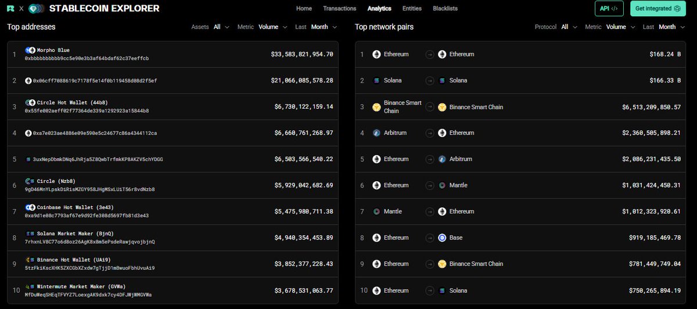Click the address 5tzFkiKscXHK5ZXCGbXZxdw7gTjjD1mBwuoFbhUvuAi9
697x309 pixels.
point(90,268)
